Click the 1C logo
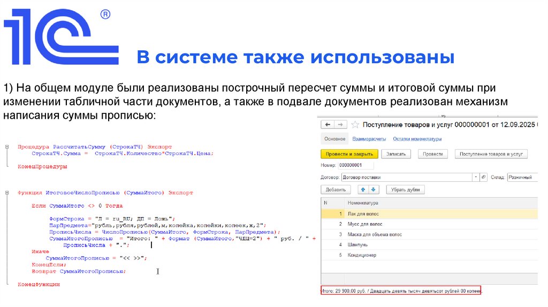548x307 pixels. 61,37
